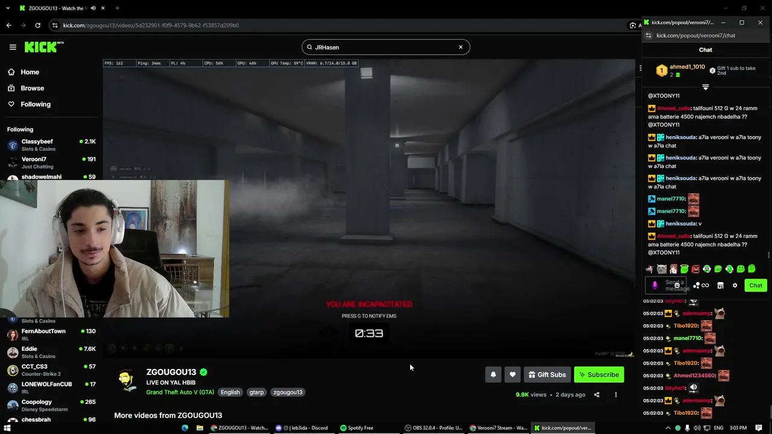772x434 pixels.
Task: Open Following in sidebar
Action: (29, 104)
